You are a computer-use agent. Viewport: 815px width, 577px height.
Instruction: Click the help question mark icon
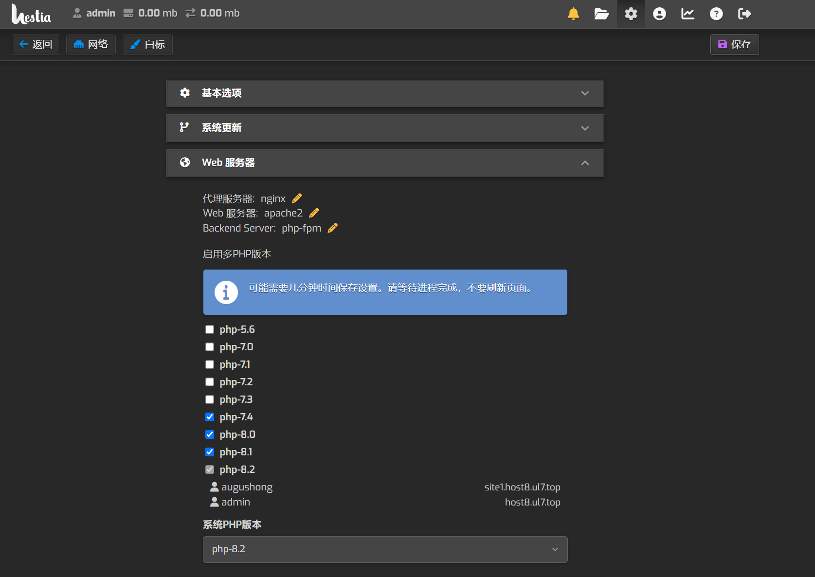[716, 14]
